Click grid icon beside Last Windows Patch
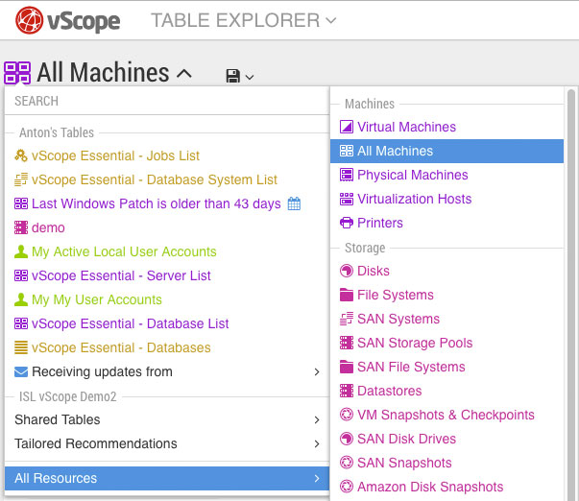The image size is (579, 501). coord(21,203)
